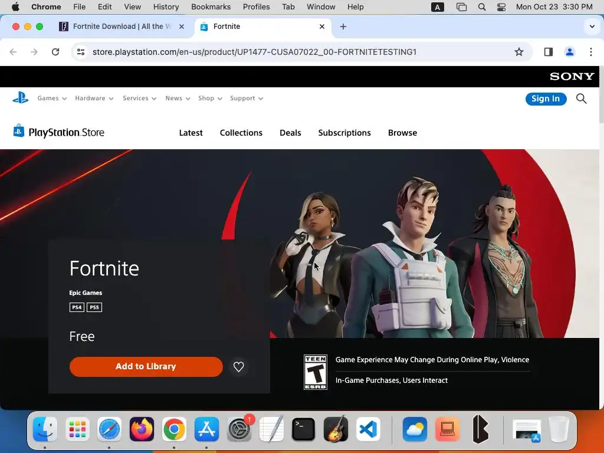Open the Collections store section
The height and width of the screenshot is (453, 604).
pos(241,133)
